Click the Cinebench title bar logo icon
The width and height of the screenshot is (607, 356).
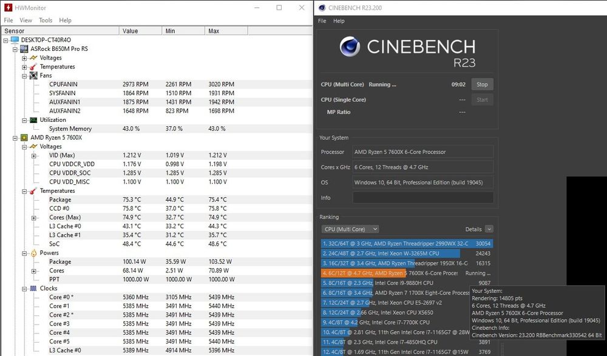point(322,8)
